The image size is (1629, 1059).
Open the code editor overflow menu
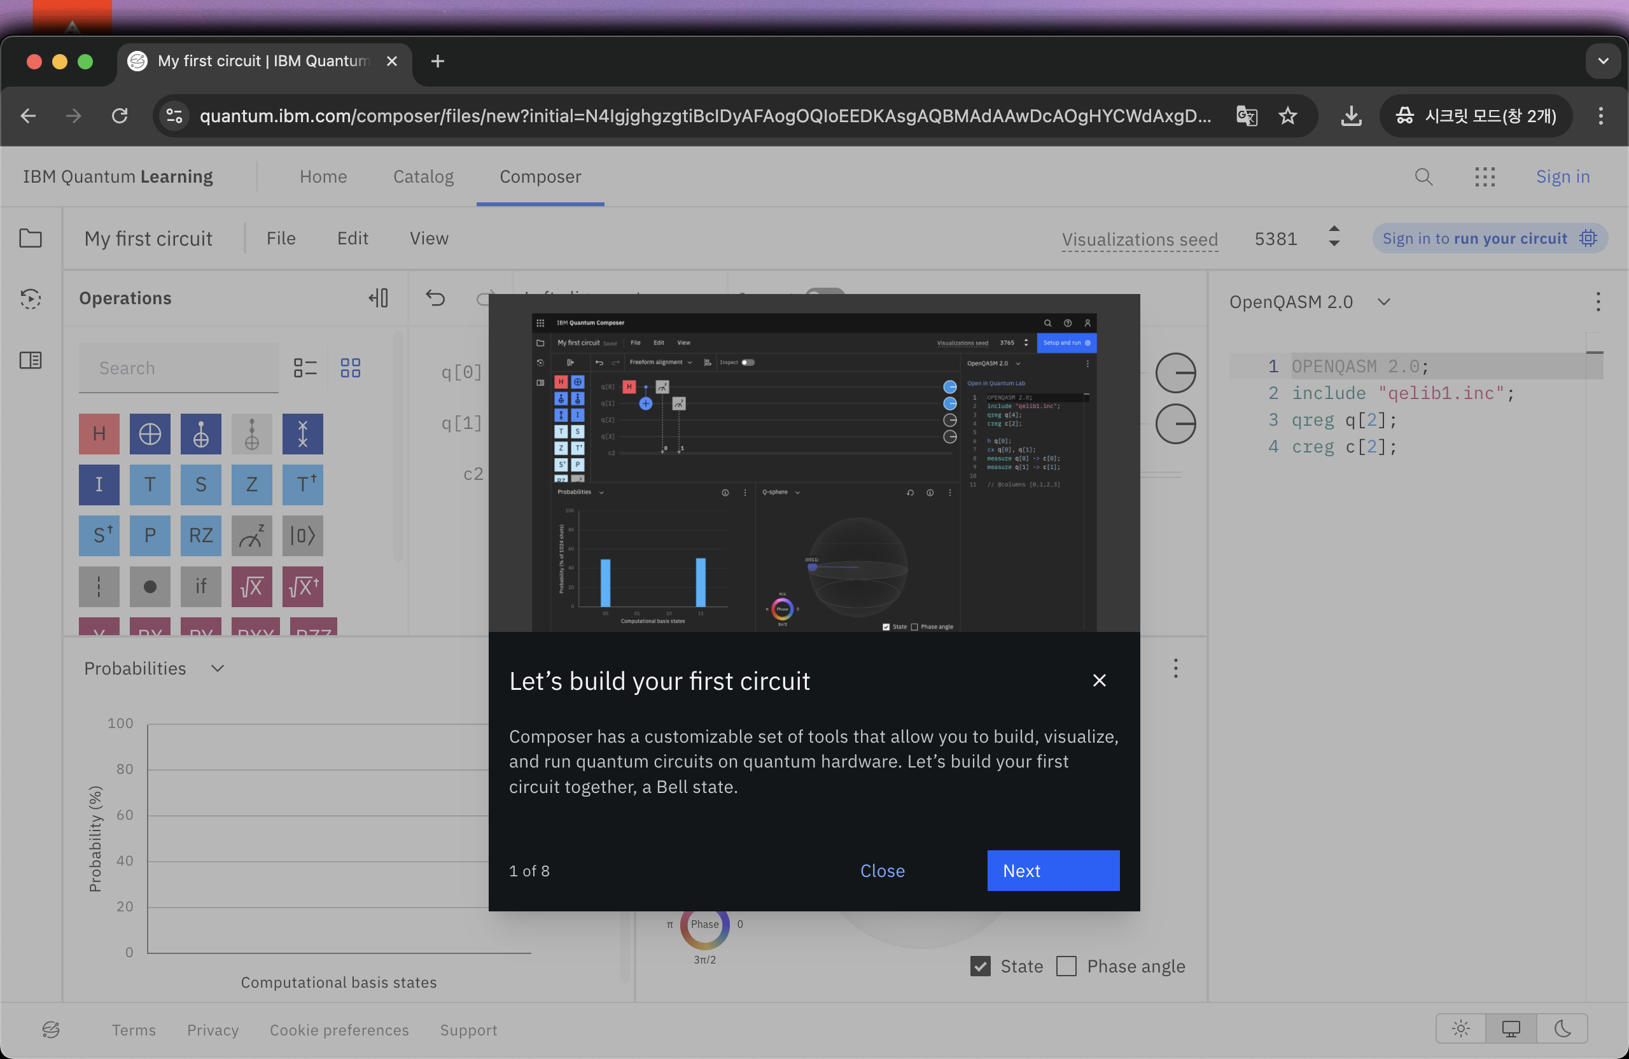(x=1598, y=302)
